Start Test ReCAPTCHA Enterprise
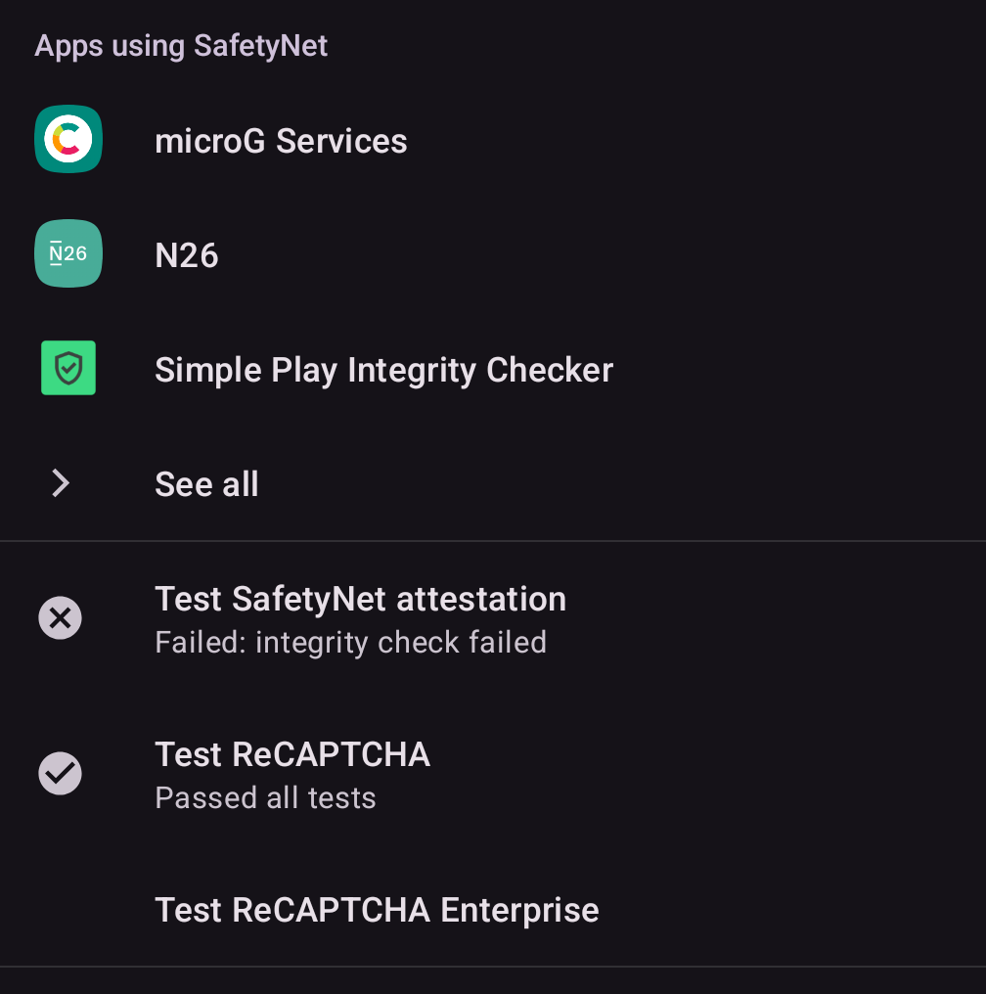 [377, 910]
